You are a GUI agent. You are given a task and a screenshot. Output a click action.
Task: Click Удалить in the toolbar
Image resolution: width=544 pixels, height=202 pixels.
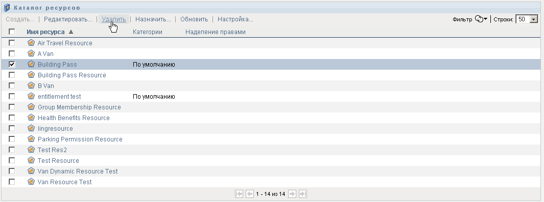[114, 19]
